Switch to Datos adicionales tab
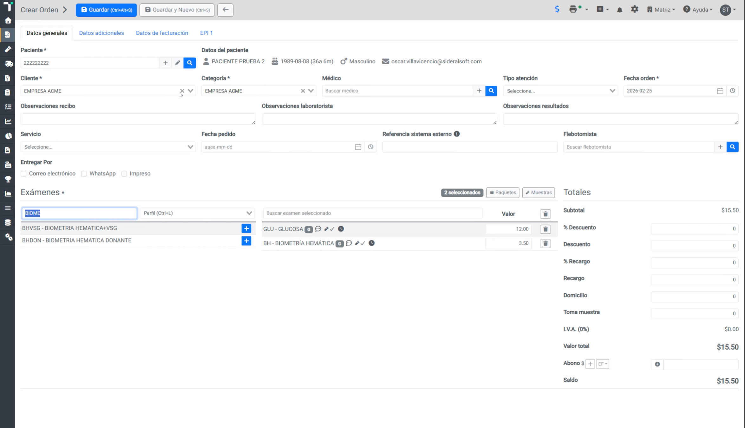The height and width of the screenshot is (428, 745). coord(101,33)
